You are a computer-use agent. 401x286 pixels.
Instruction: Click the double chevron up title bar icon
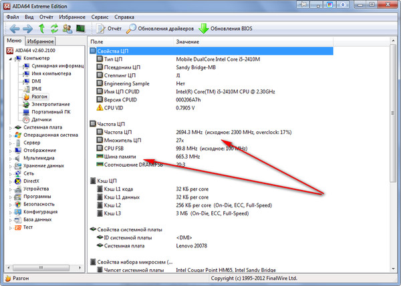coord(344,4)
